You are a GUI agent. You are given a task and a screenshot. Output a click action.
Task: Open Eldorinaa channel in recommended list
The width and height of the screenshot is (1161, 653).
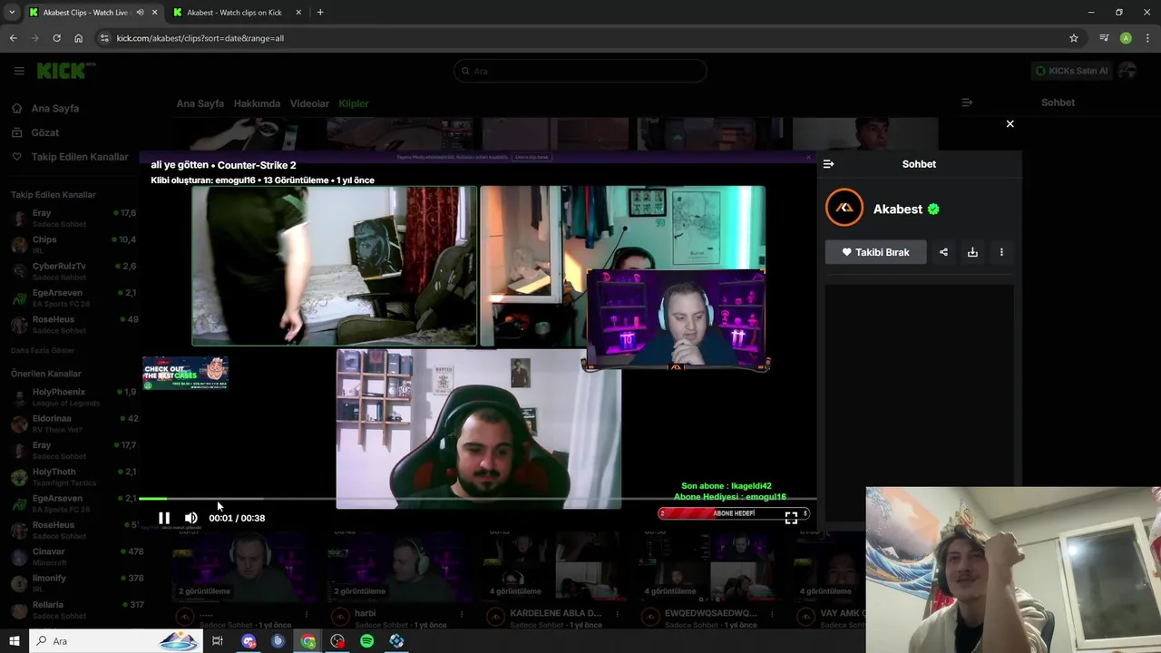pos(73,424)
